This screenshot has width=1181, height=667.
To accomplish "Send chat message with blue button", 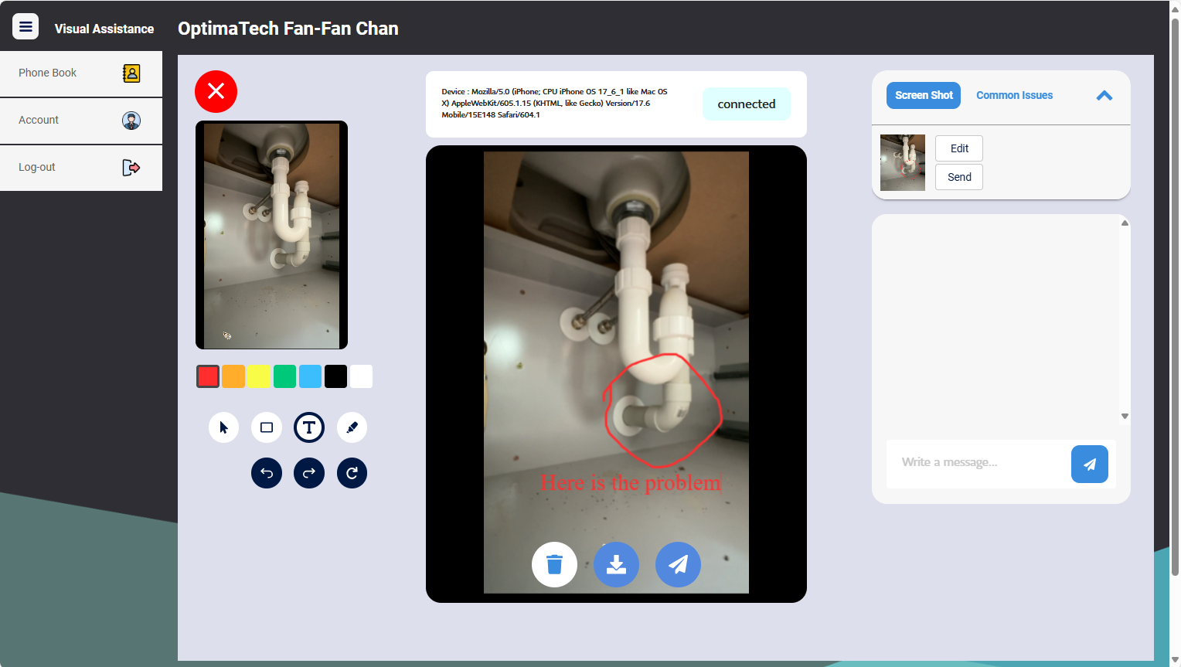I will [1090, 464].
